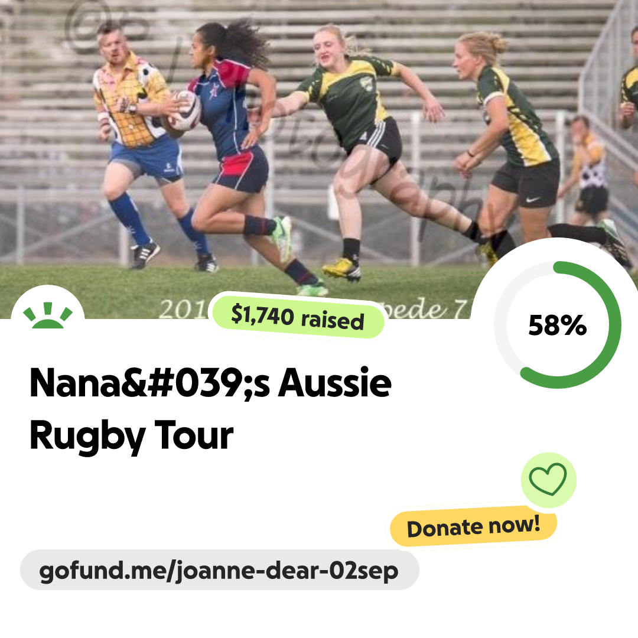Click the yellow cleat on the grass

pyautogui.click(x=342, y=269)
